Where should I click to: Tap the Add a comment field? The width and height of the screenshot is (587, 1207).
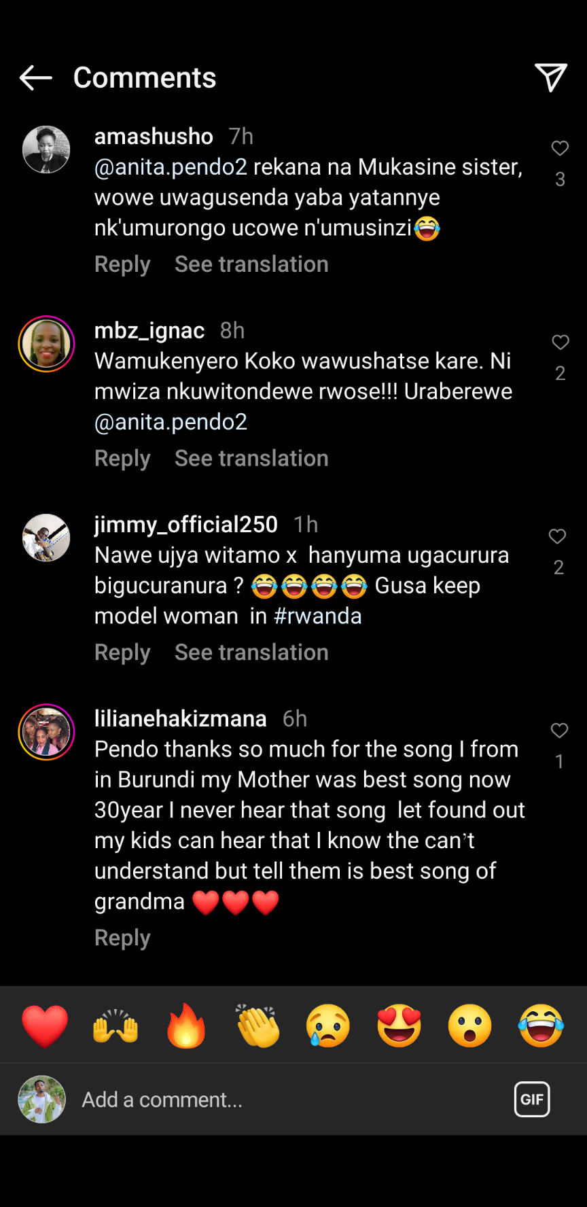pos(272,1099)
